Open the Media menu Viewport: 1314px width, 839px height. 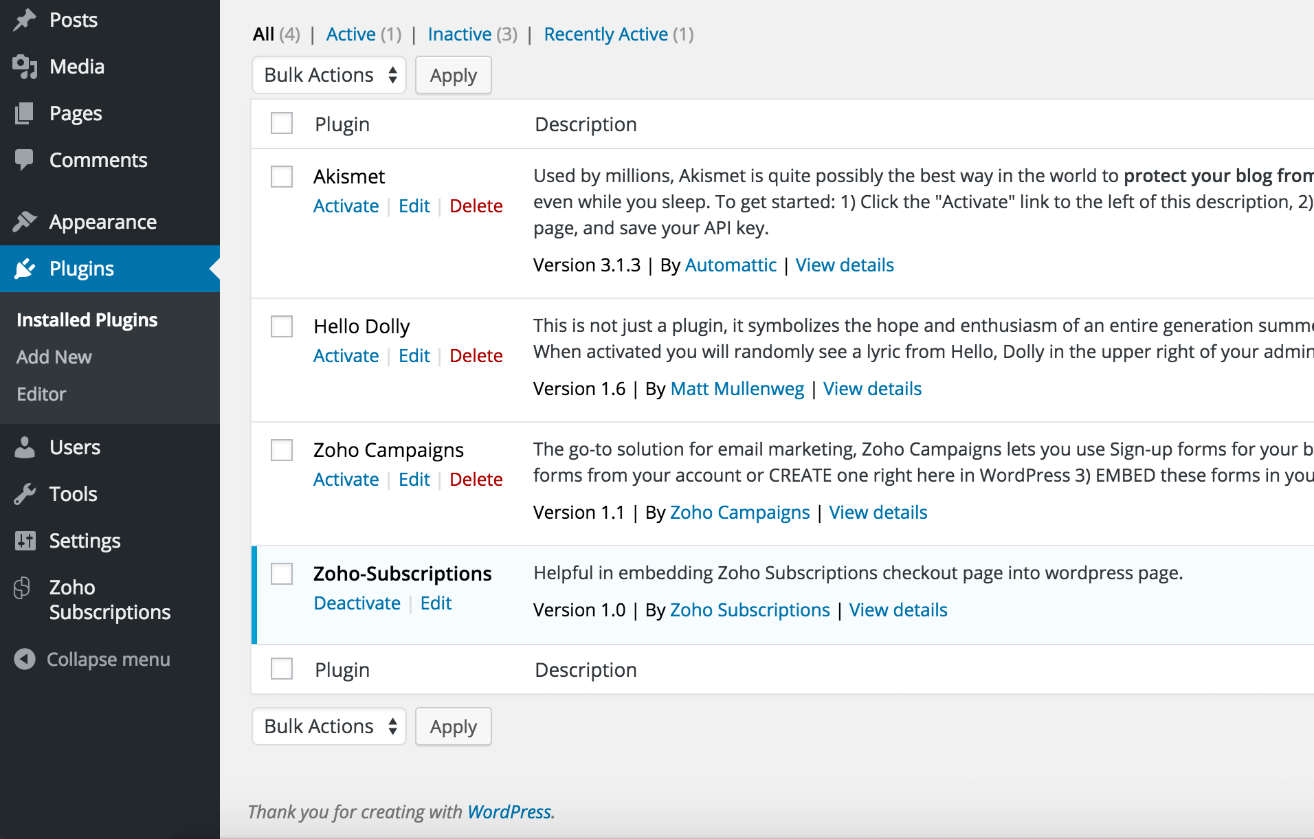pos(110,67)
